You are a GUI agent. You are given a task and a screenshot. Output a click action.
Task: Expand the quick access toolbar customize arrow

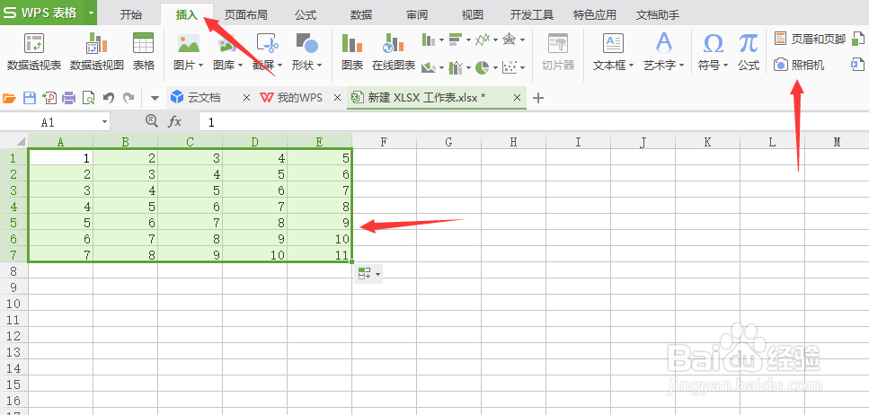click(x=155, y=99)
